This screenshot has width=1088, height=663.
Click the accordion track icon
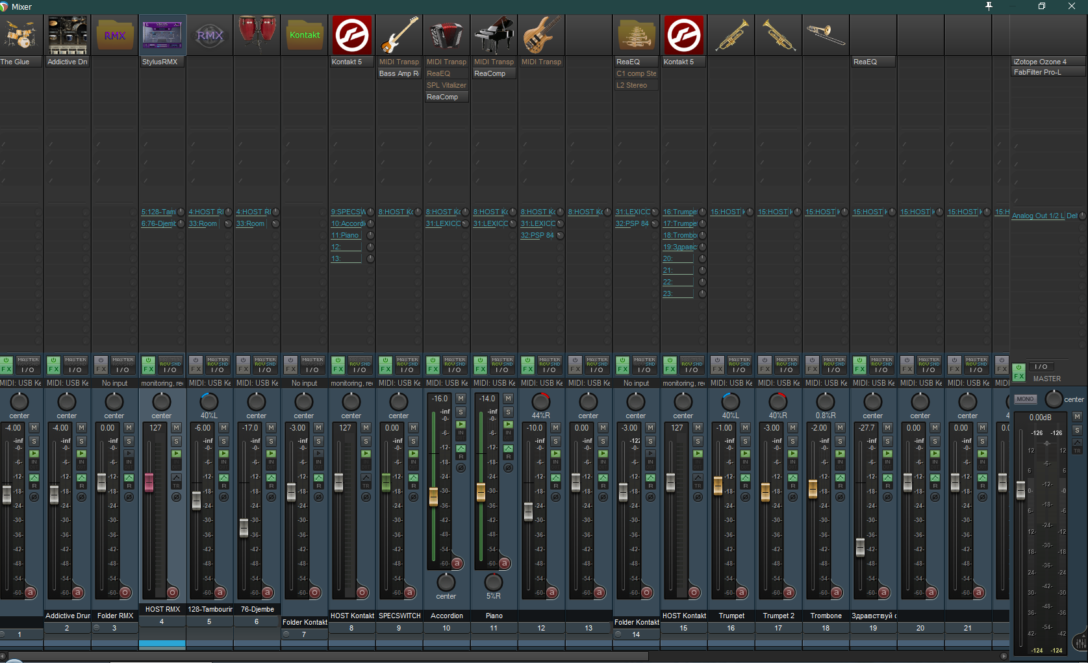pyautogui.click(x=446, y=35)
